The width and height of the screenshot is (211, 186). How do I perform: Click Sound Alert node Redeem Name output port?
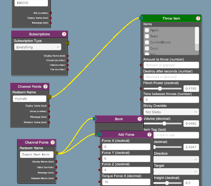[x=56, y=178]
